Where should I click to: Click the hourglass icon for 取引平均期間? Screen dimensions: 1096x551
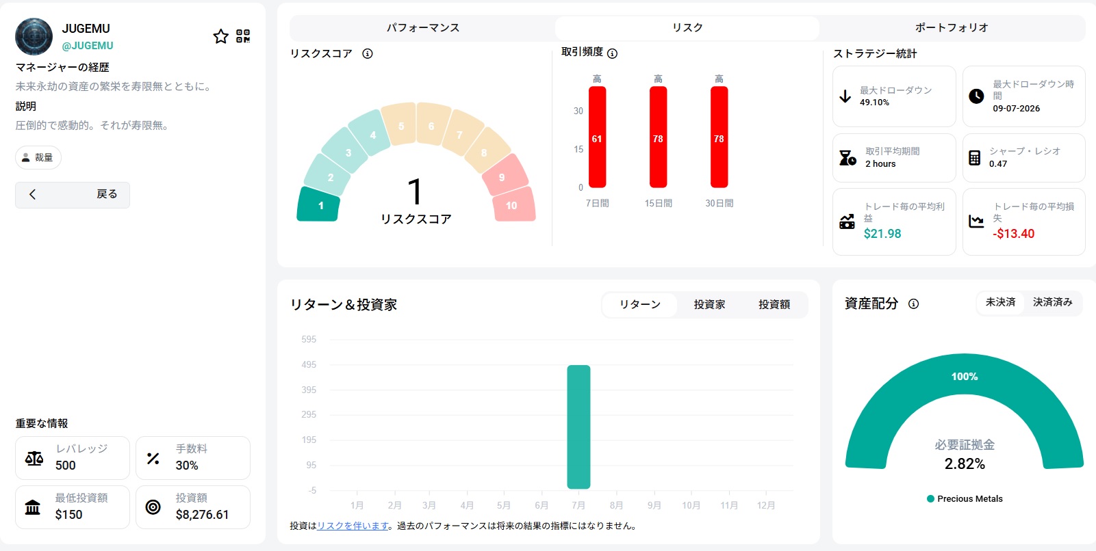point(848,158)
